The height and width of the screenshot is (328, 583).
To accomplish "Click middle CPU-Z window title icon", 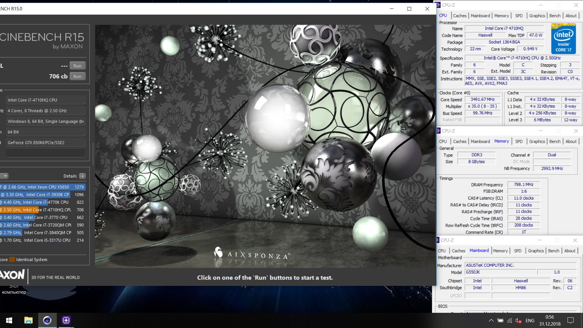I will 438,131.
